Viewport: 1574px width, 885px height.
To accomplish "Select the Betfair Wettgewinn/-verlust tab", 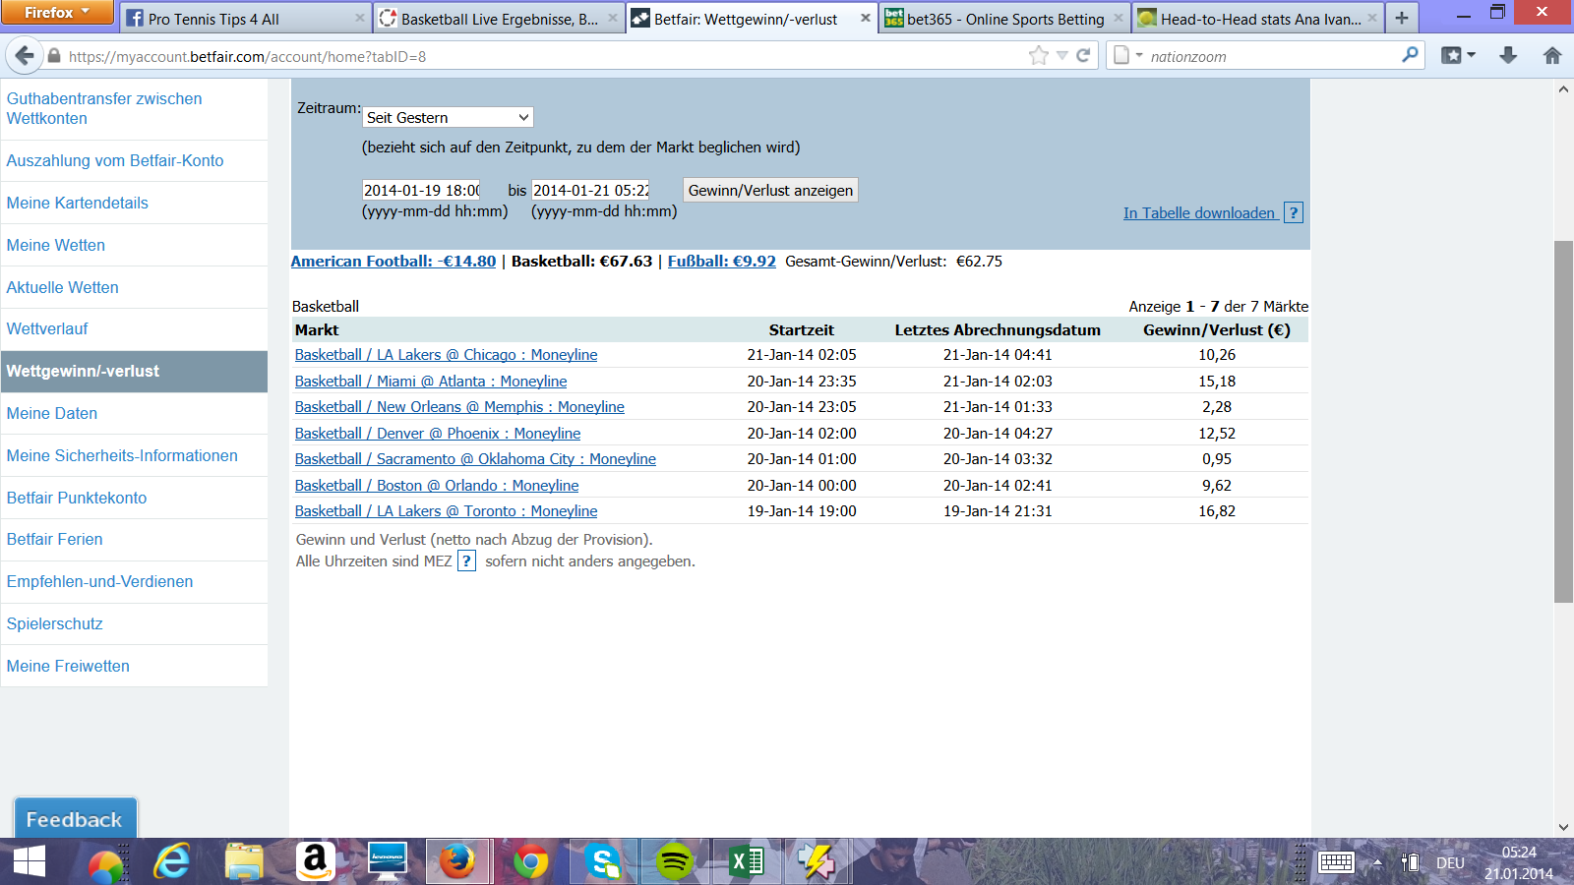I will [752, 19].
